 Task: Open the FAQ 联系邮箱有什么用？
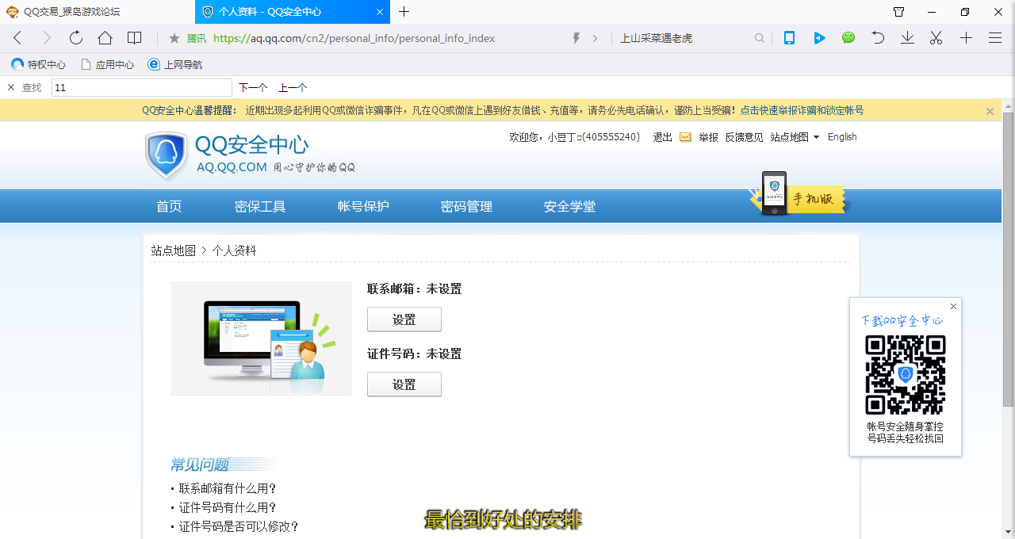tap(228, 488)
